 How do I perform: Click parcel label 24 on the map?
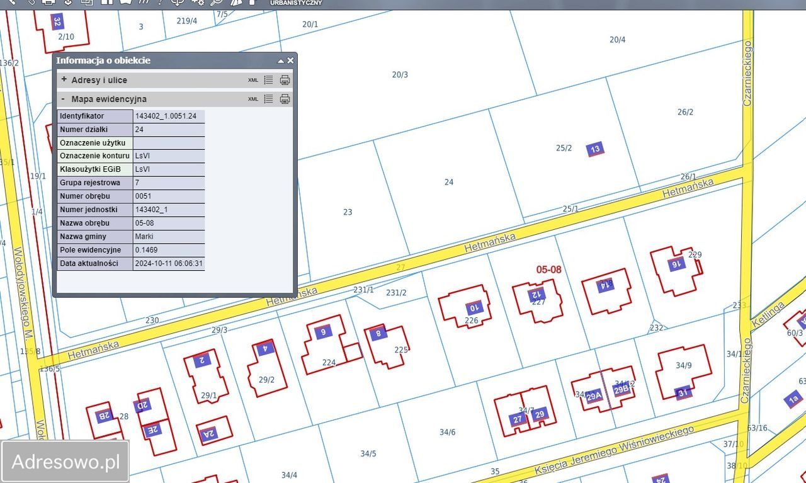click(449, 182)
